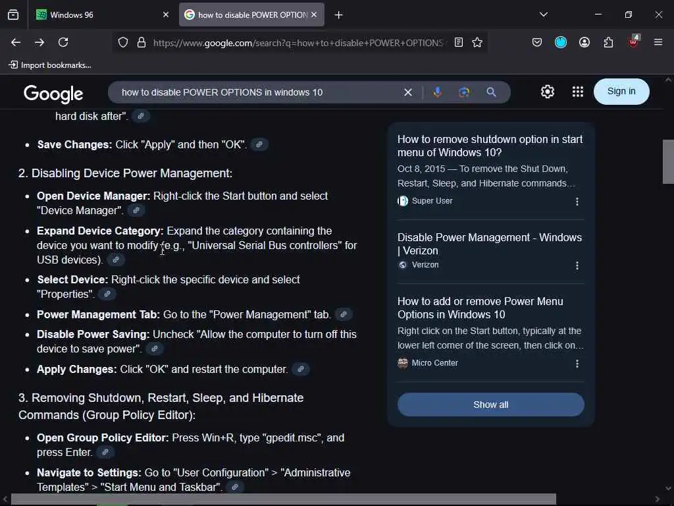Click heading '2. Disabling Device Power Management:'

point(125,173)
